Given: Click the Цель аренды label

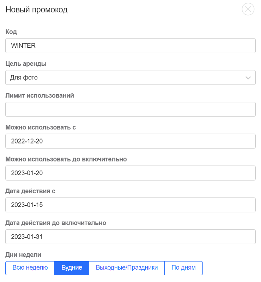Looking at the screenshot, I should point(26,64).
